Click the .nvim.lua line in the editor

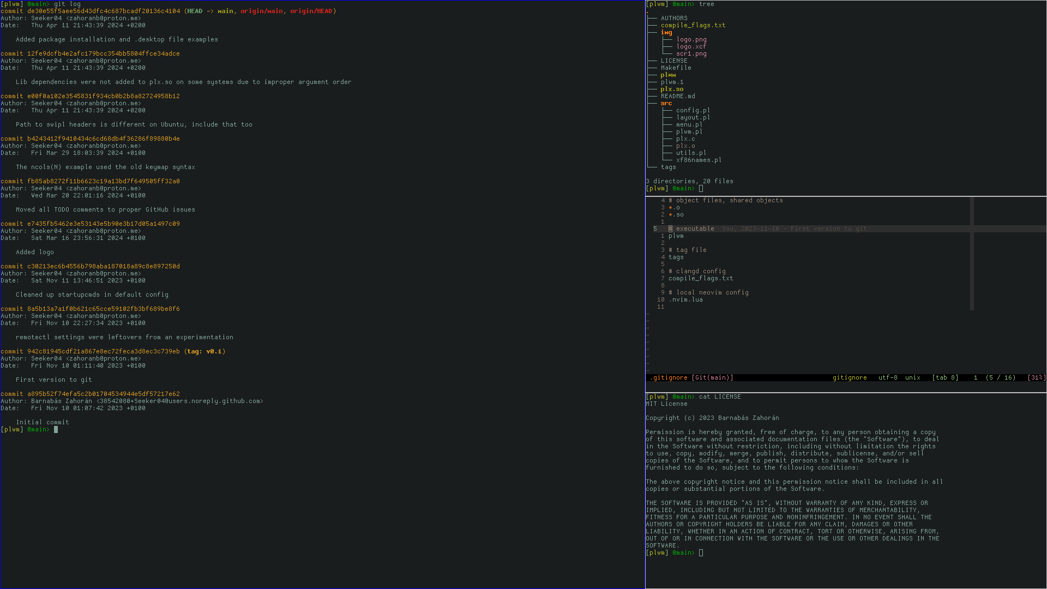[x=685, y=300]
